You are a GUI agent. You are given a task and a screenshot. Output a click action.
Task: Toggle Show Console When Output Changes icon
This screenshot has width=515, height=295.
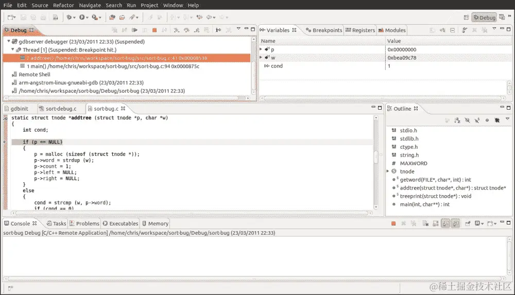[x=445, y=223]
